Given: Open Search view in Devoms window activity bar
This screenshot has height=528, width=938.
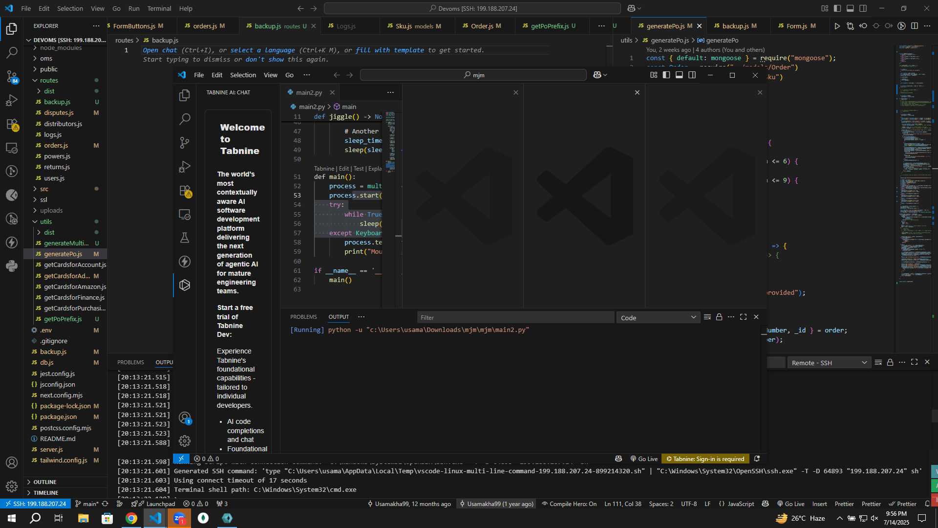Looking at the screenshot, I should 12,52.
